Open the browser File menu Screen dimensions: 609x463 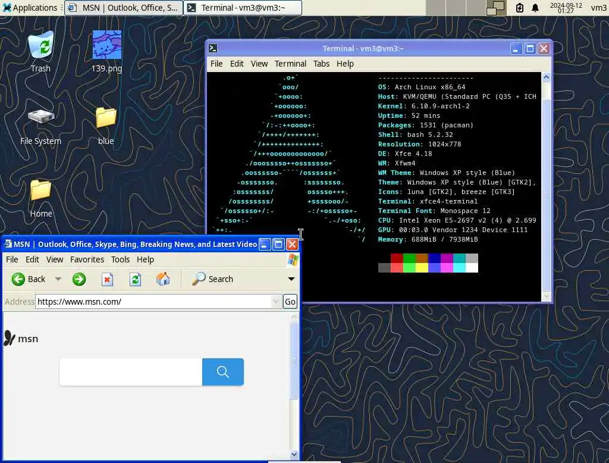point(12,259)
